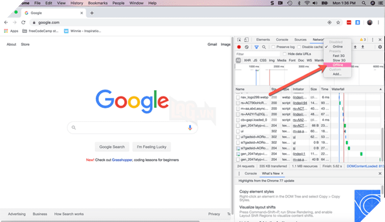
Task: Open the Console tab in the bottom drawer
Action: coord(251,173)
